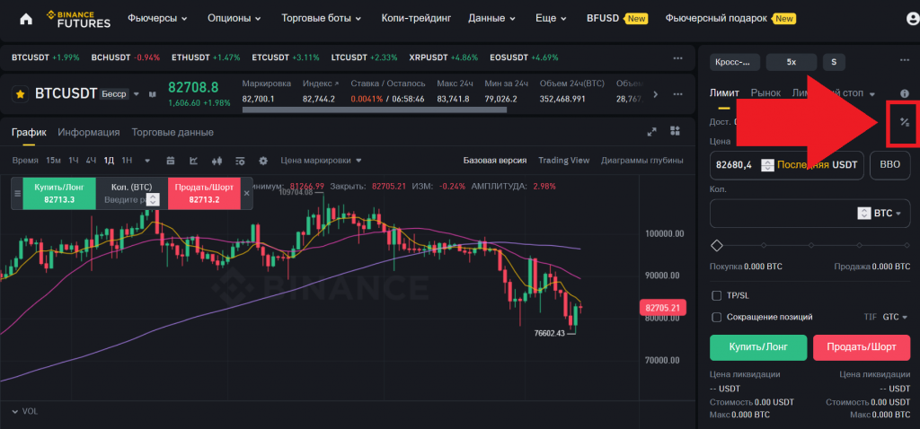Switch chart to Trading View
The width and height of the screenshot is (920, 429).
tap(564, 160)
